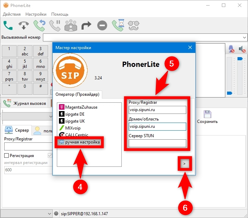The width and height of the screenshot is (248, 218).
Task: Select ручная настройка in provider list
Action: (x=79, y=142)
